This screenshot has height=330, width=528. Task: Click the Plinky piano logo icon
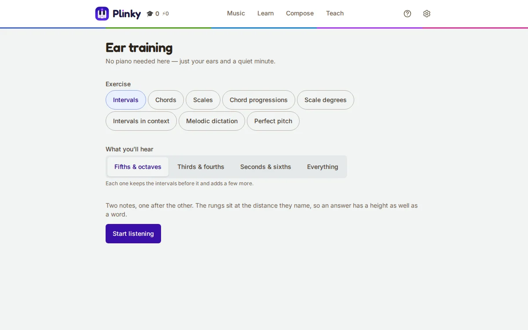(x=102, y=14)
